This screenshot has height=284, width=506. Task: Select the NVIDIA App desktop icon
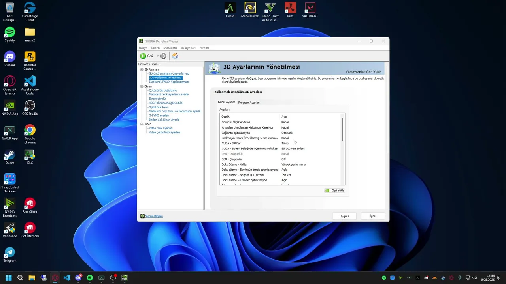pyautogui.click(x=10, y=108)
